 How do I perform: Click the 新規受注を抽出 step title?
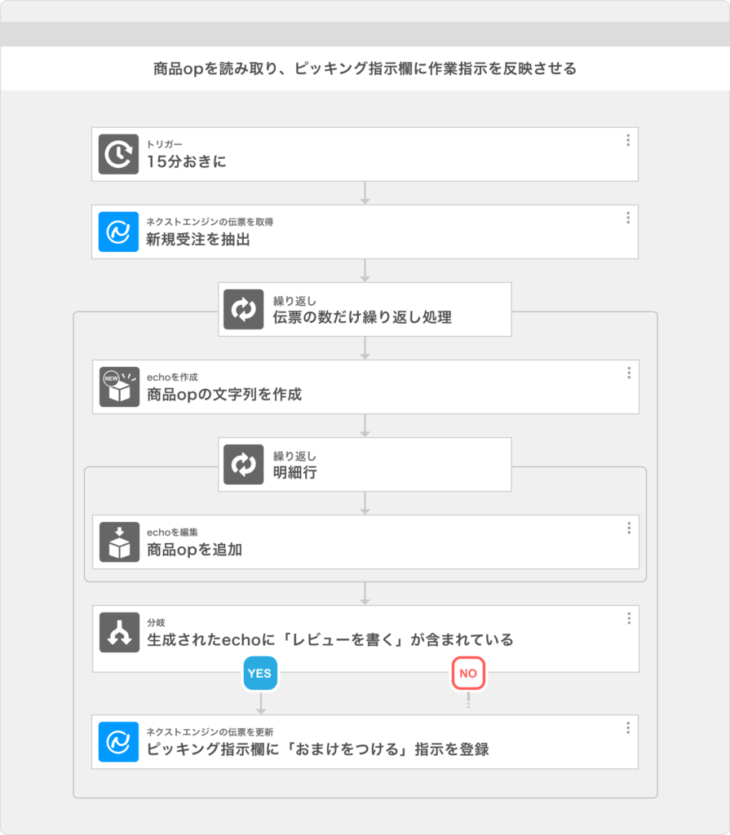(x=198, y=240)
